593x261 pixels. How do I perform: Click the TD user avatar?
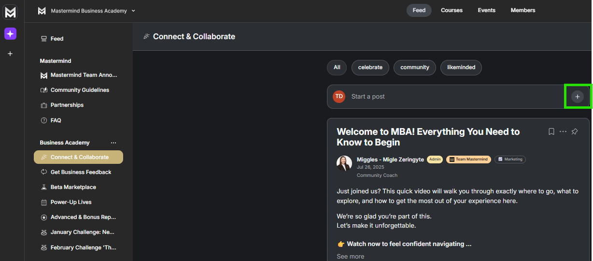click(339, 96)
